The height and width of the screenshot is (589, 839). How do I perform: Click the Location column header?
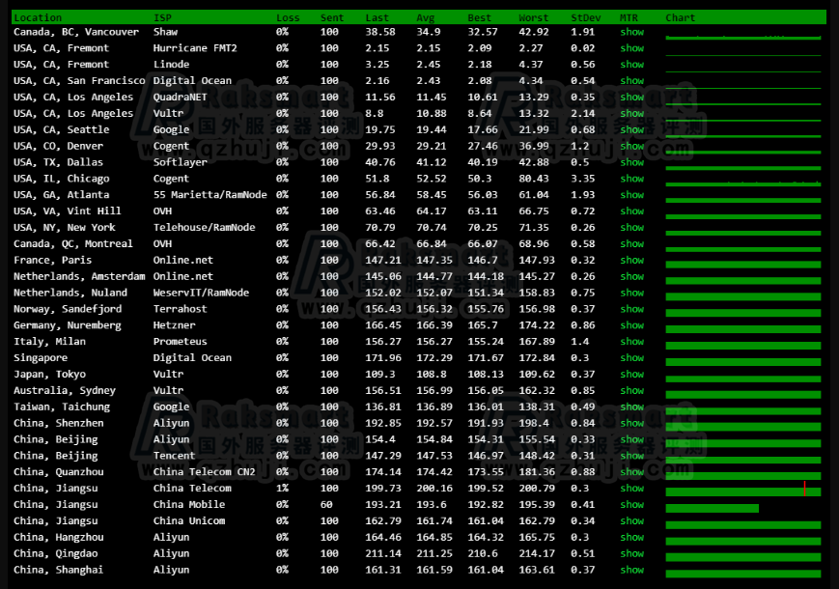pos(38,17)
